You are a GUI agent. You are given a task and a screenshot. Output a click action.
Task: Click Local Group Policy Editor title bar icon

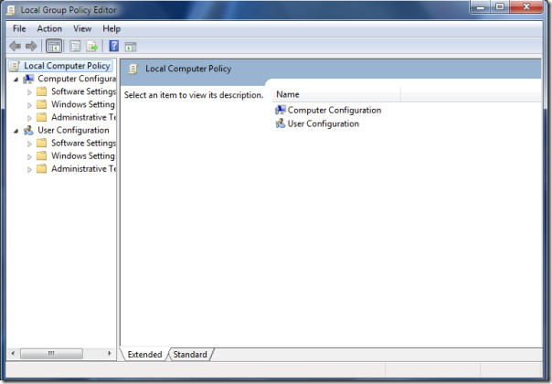[11, 10]
